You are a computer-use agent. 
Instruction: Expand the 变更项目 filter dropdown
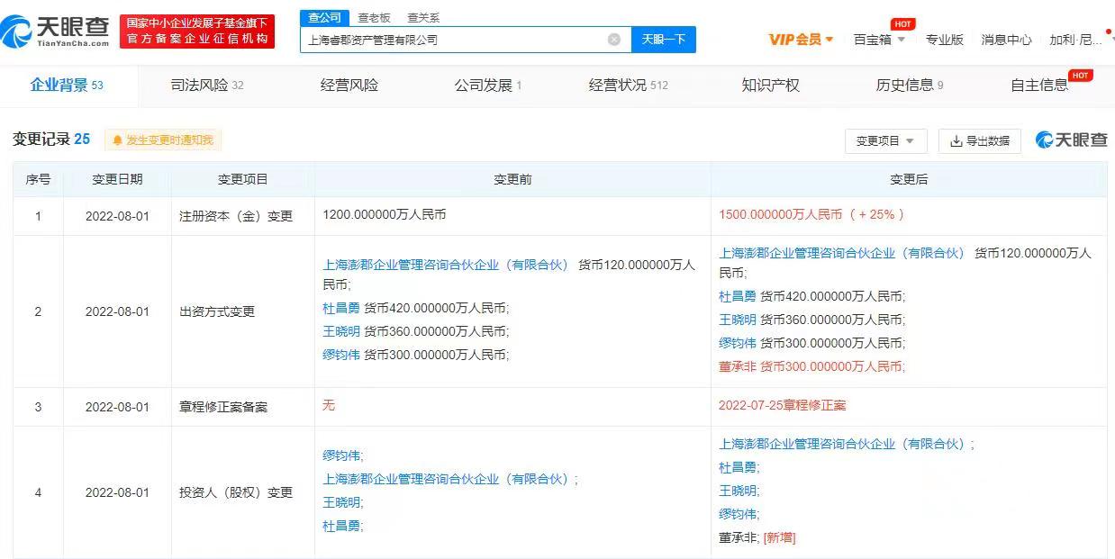(884, 141)
